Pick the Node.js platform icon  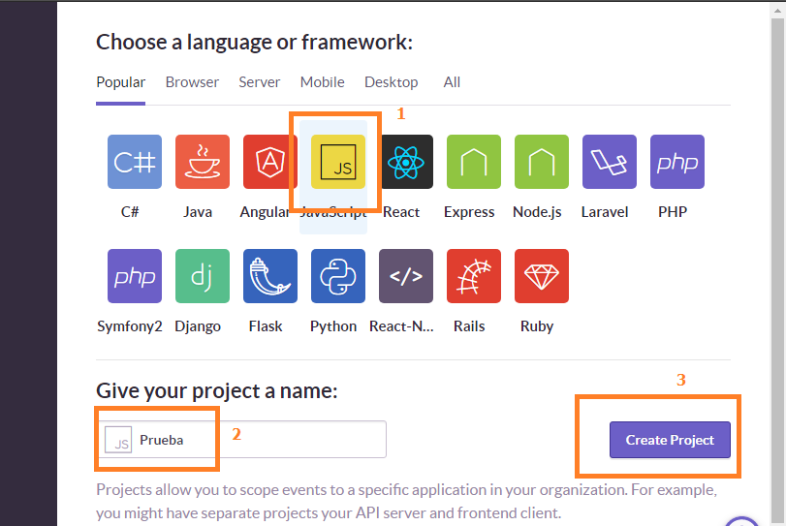coord(542,162)
